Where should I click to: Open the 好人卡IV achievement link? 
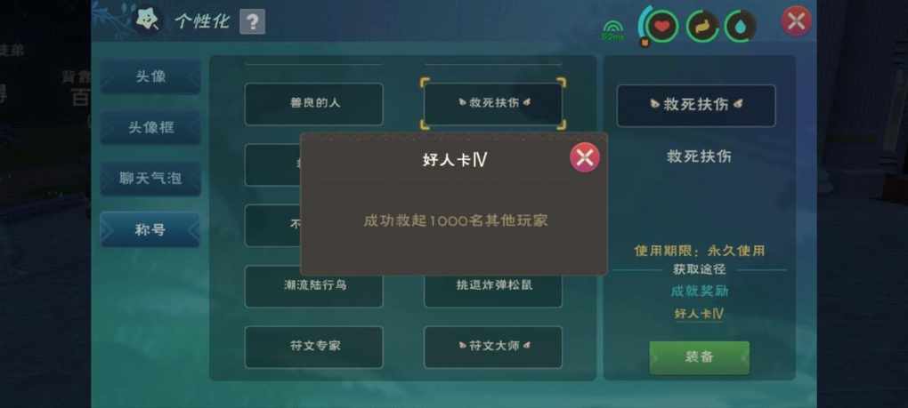point(699,314)
